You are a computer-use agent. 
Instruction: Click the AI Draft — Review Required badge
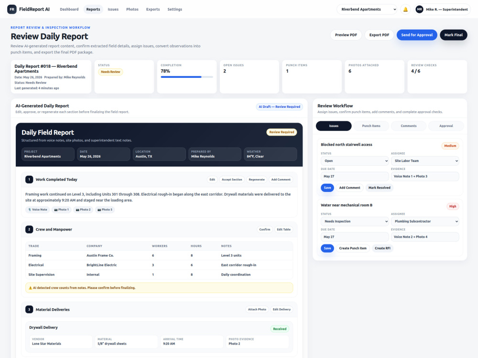(279, 107)
